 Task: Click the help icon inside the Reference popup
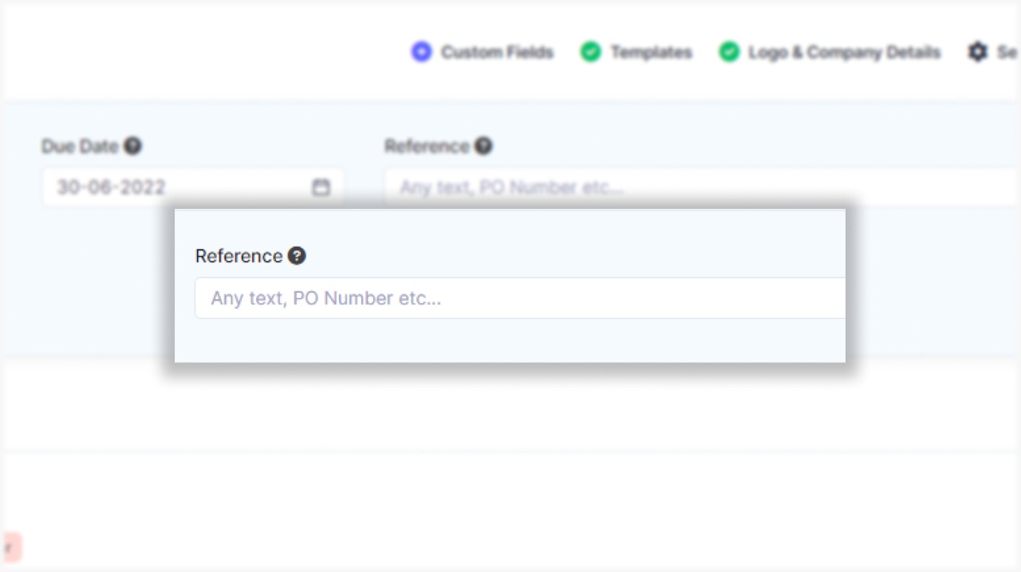[297, 255]
